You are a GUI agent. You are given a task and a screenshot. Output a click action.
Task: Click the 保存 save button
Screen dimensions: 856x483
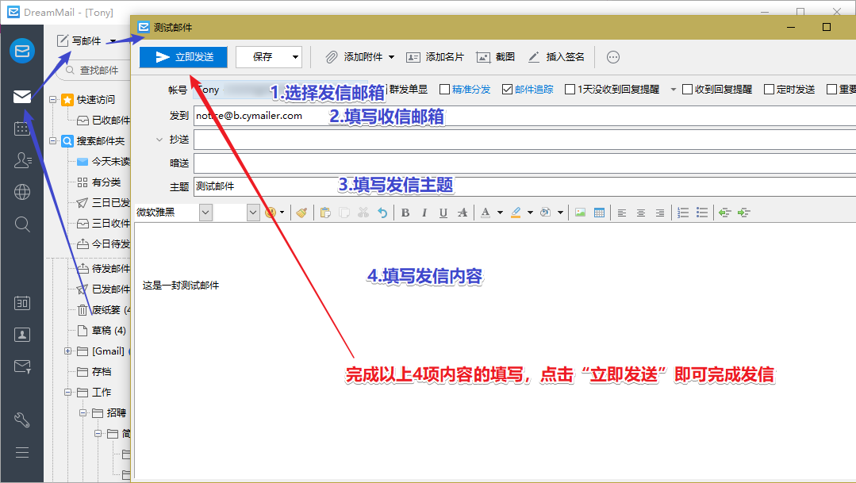(x=263, y=57)
